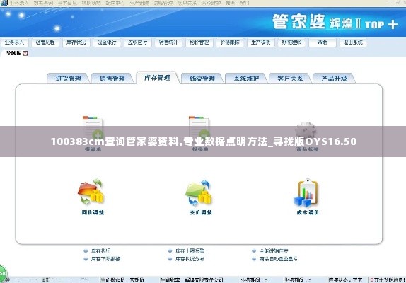Open the 同价调拨 transfer icon
The width and height of the screenshot is (406, 283).
[x=91, y=192]
